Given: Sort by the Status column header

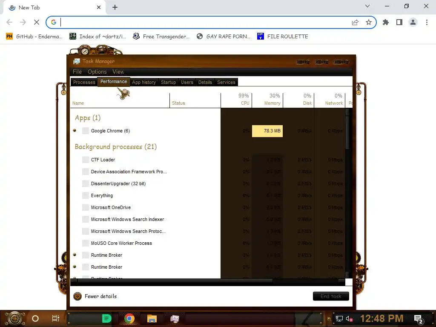Looking at the screenshot, I should pos(195,100).
